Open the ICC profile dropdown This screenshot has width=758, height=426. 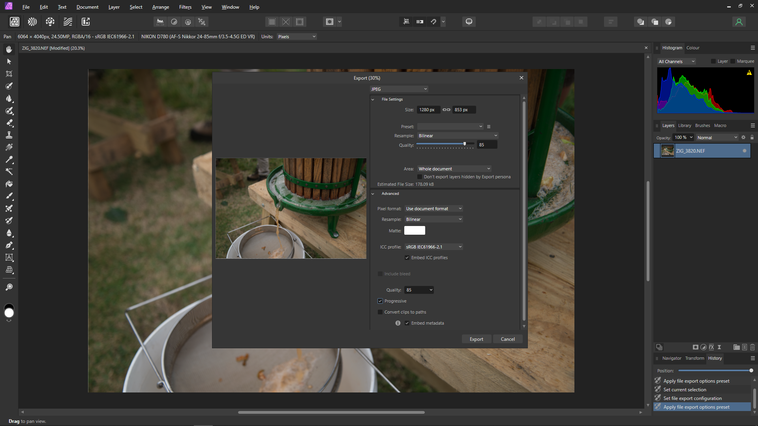point(433,247)
